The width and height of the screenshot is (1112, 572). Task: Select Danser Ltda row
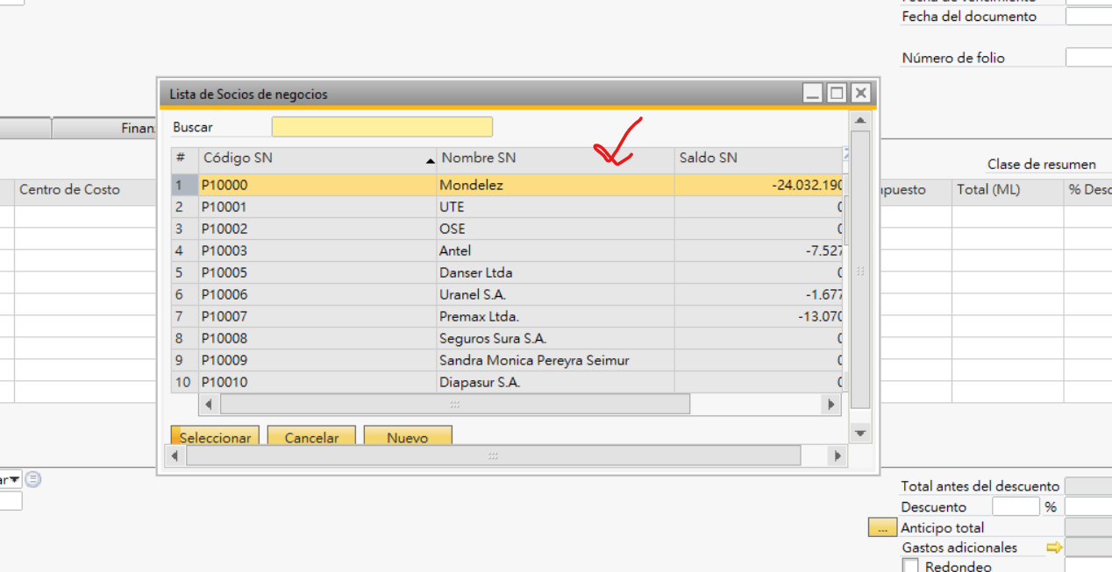coord(507,272)
